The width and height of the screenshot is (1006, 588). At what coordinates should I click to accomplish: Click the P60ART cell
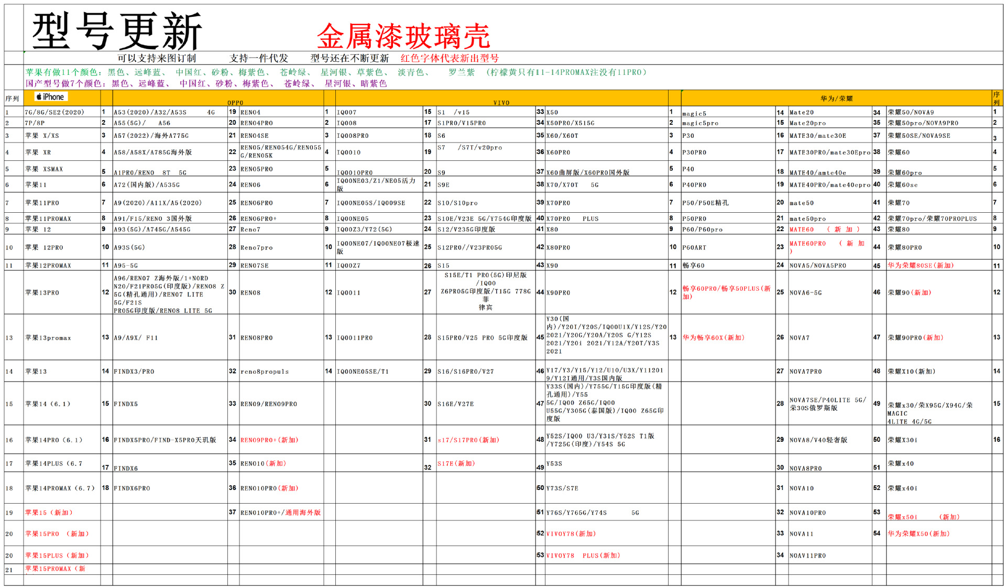pos(694,247)
